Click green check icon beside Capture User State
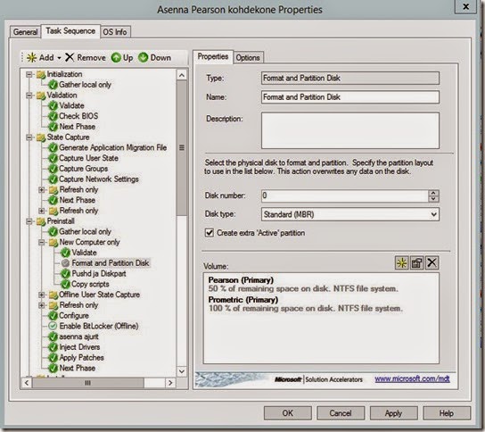 click(x=53, y=158)
